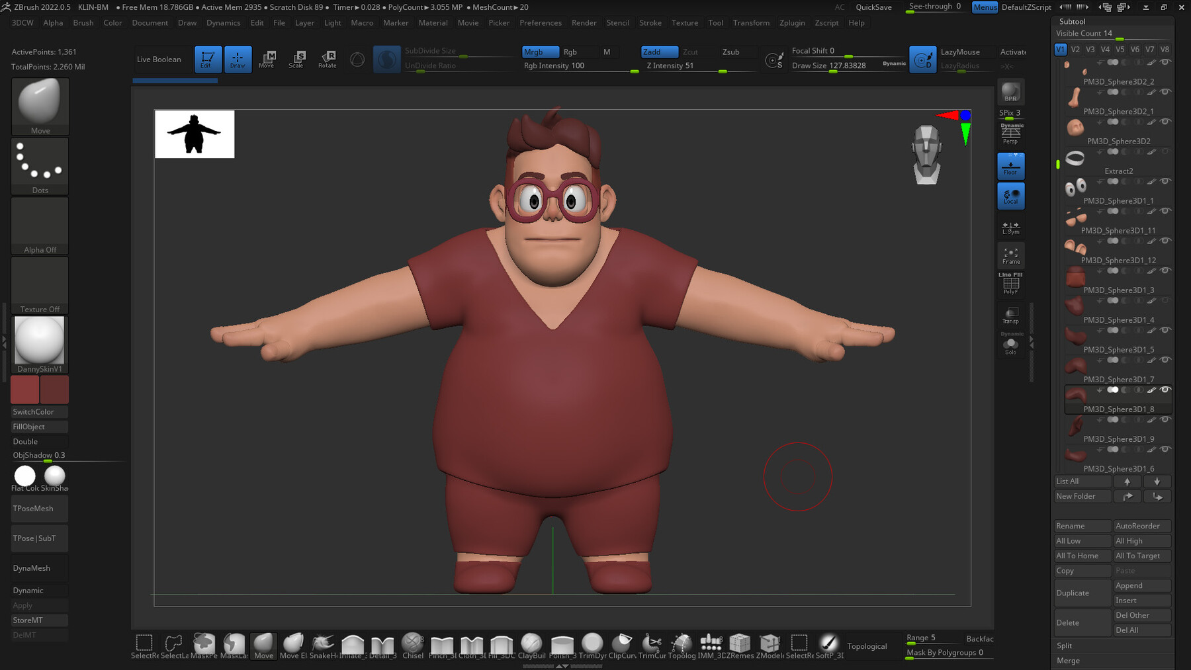The height and width of the screenshot is (670, 1191).
Task: Enable Solo mode
Action: coord(1010,345)
